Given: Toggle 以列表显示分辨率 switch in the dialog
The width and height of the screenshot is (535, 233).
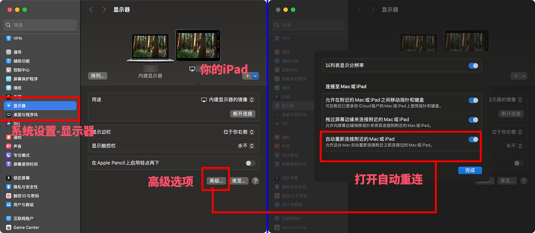Looking at the screenshot, I should 473,66.
